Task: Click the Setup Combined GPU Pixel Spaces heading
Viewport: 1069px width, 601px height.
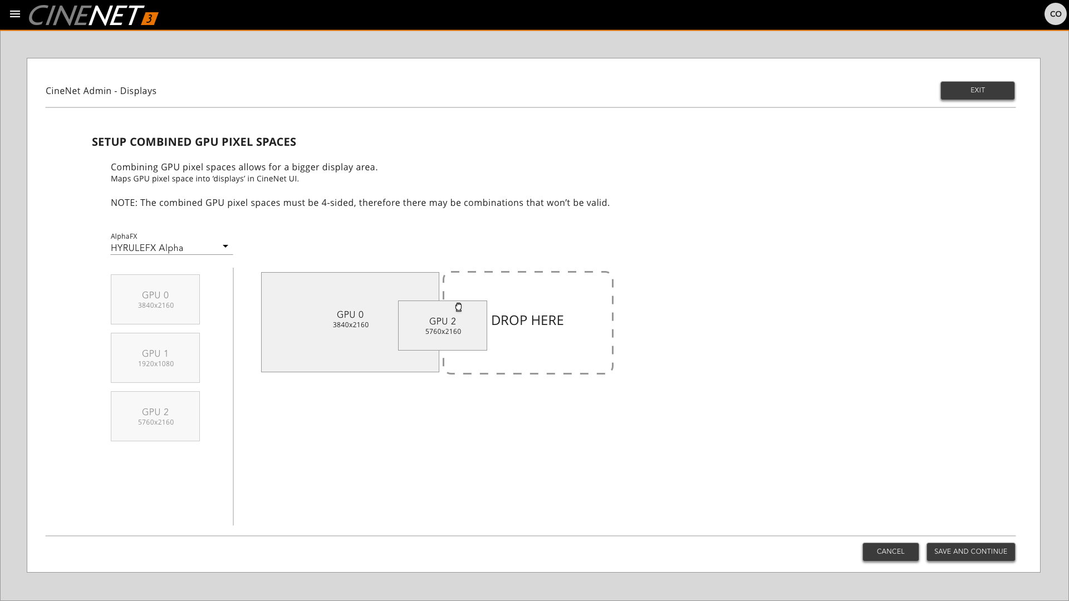Action: click(x=194, y=142)
